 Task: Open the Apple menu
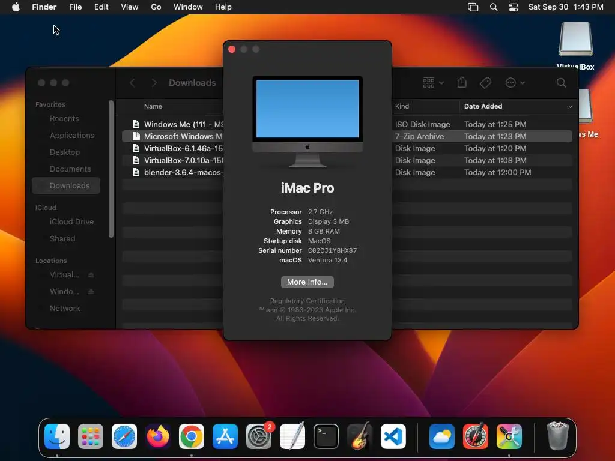pyautogui.click(x=16, y=7)
